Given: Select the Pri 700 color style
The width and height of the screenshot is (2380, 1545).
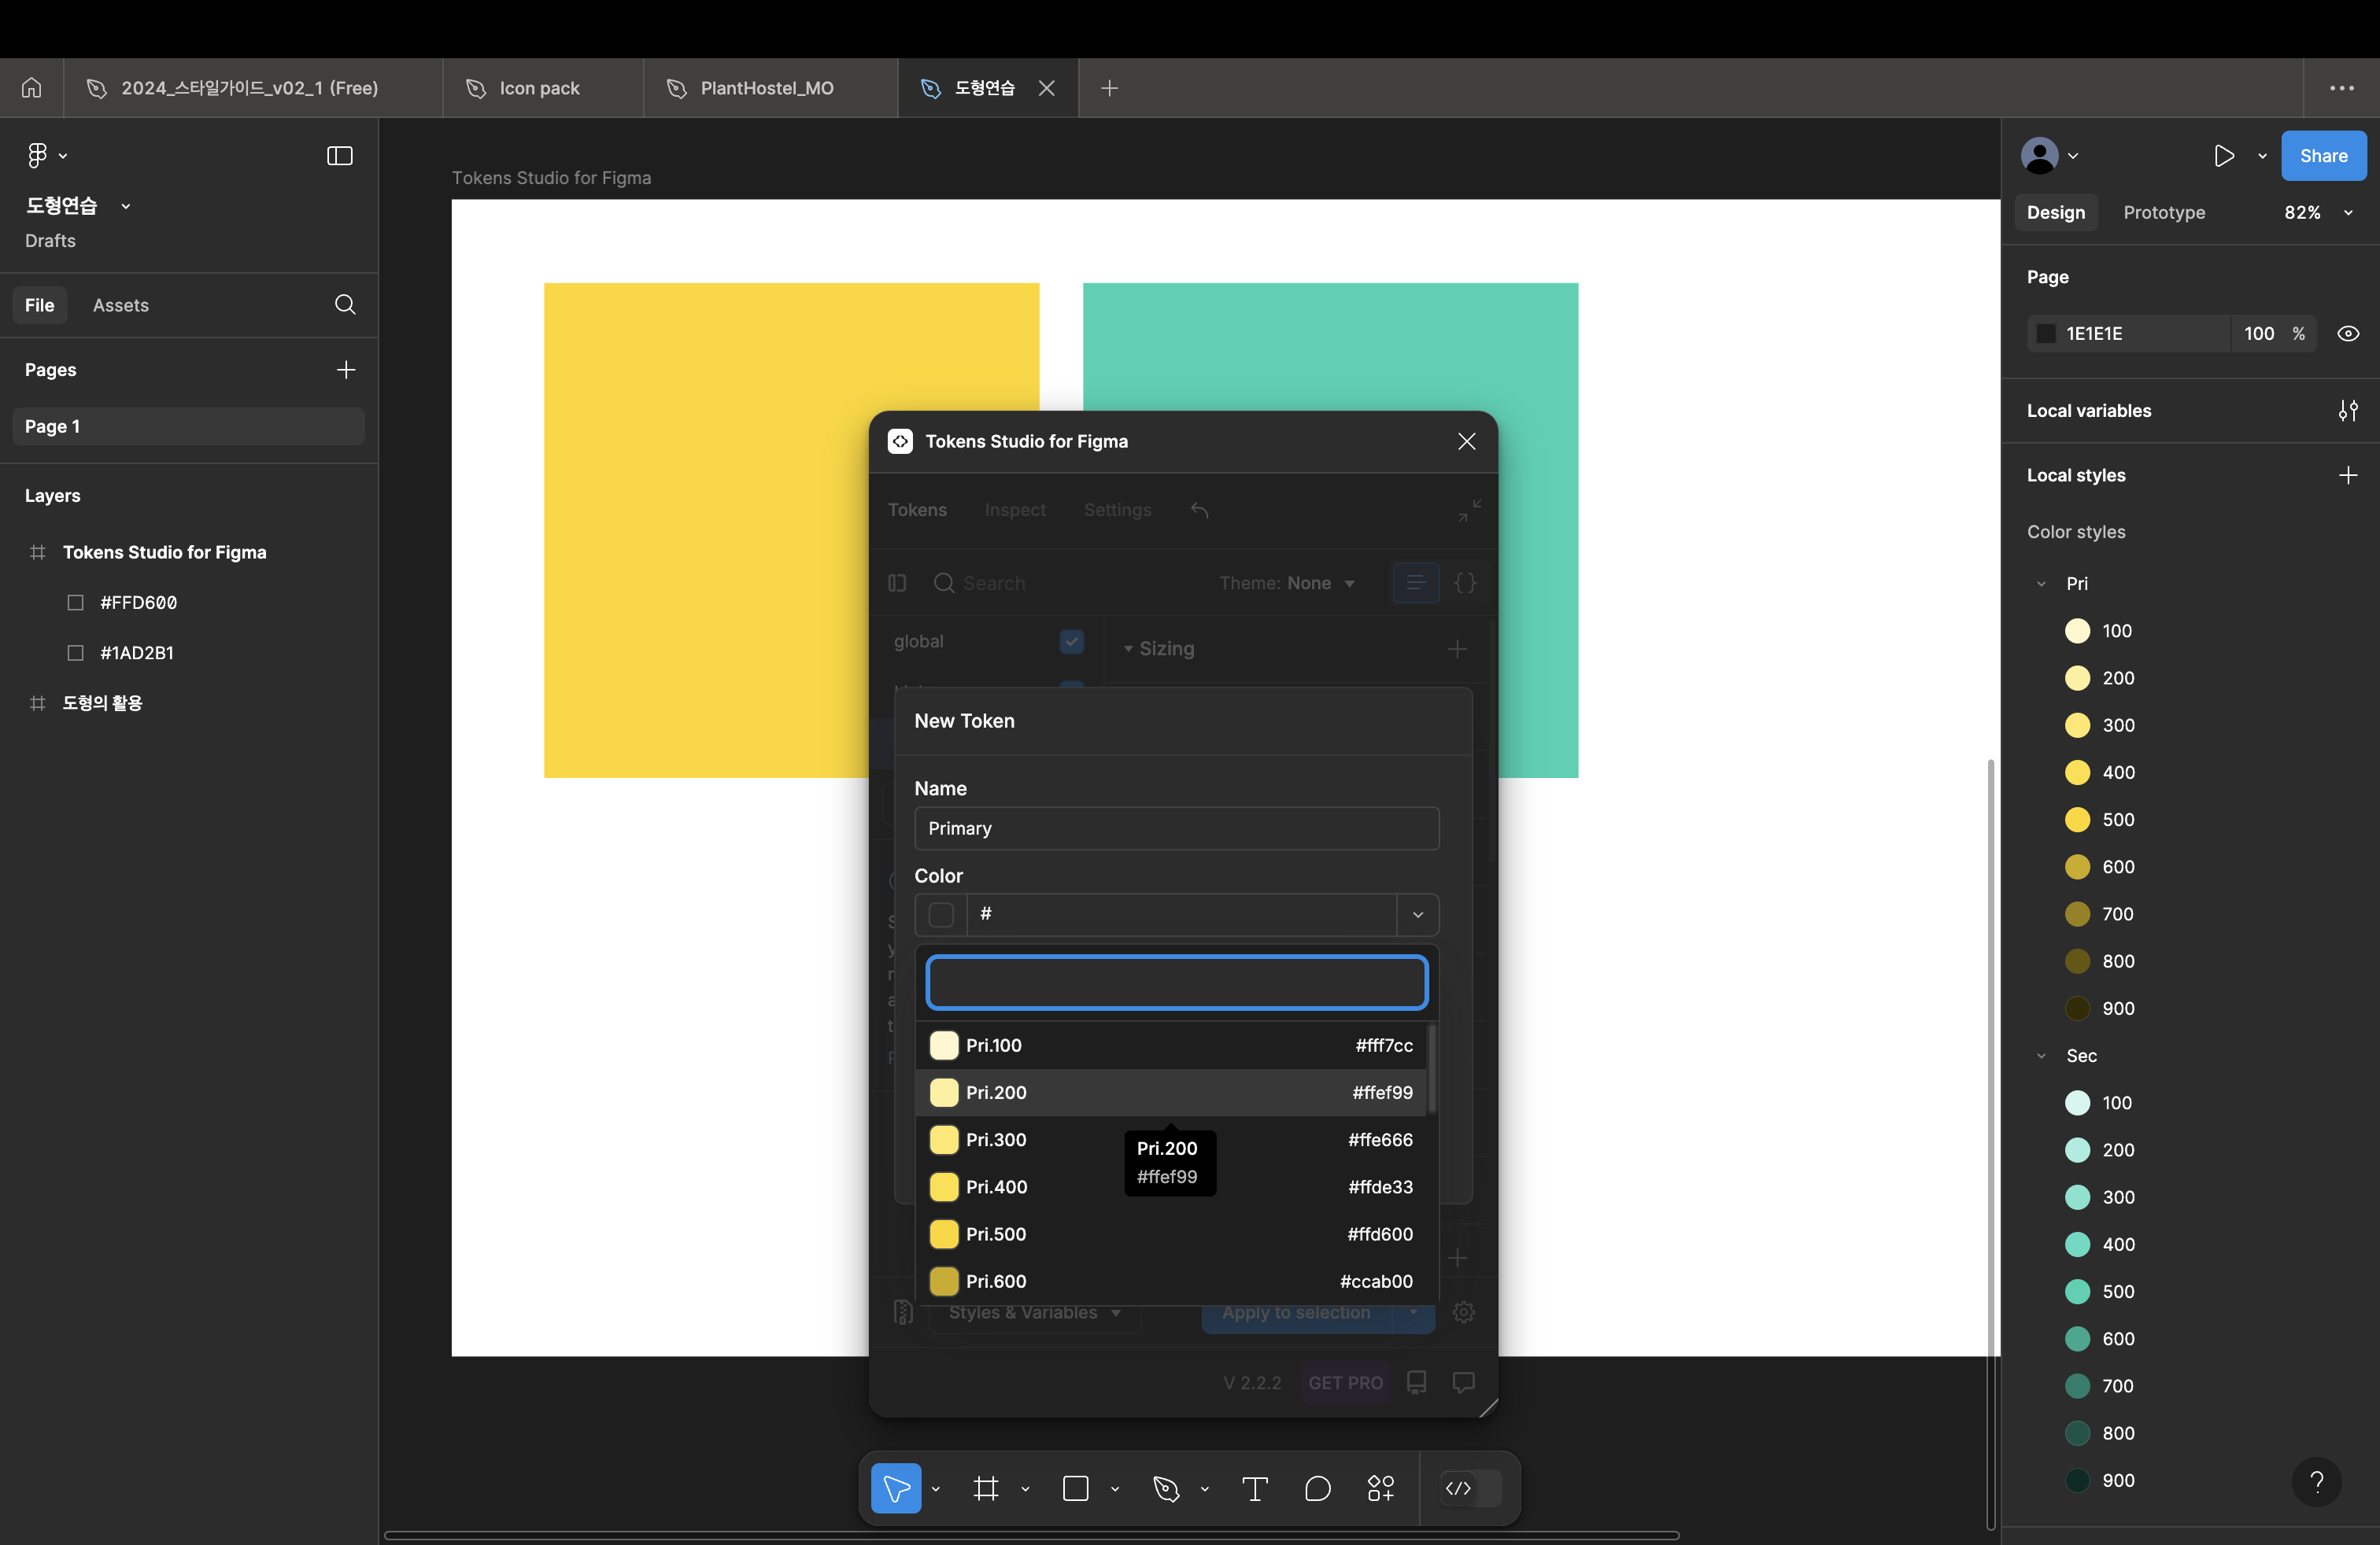Looking at the screenshot, I should point(2117,914).
